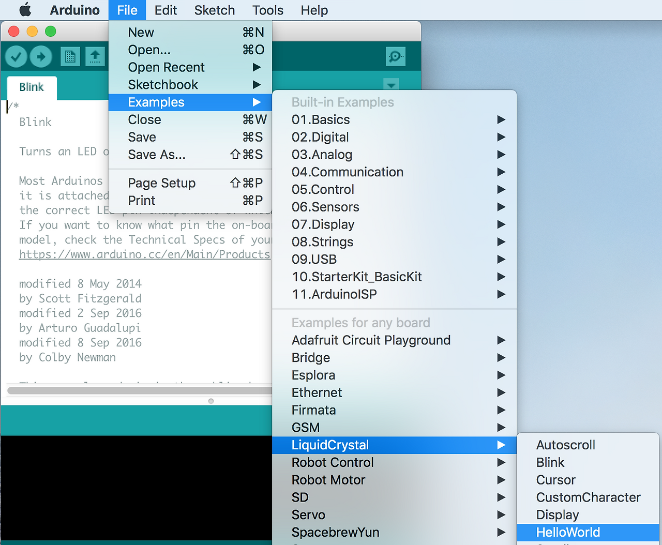Open the tab list dropdown triangle
This screenshot has width=662, height=545.
(x=391, y=85)
